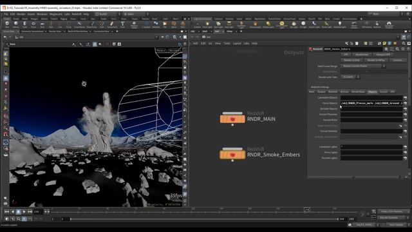Click the Render to MPlay button
Viewport: 412px width, 232px height.
coord(376,60)
